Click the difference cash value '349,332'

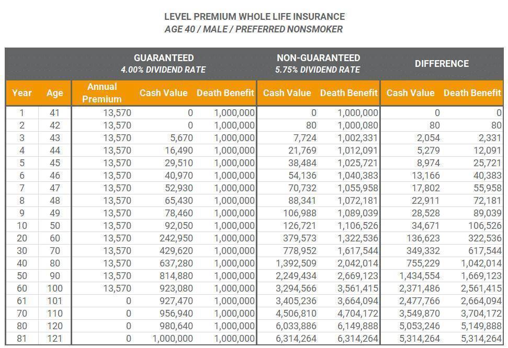click(x=423, y=251)
